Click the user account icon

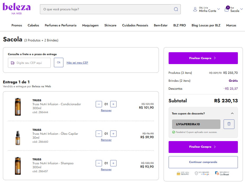(195, 9)
